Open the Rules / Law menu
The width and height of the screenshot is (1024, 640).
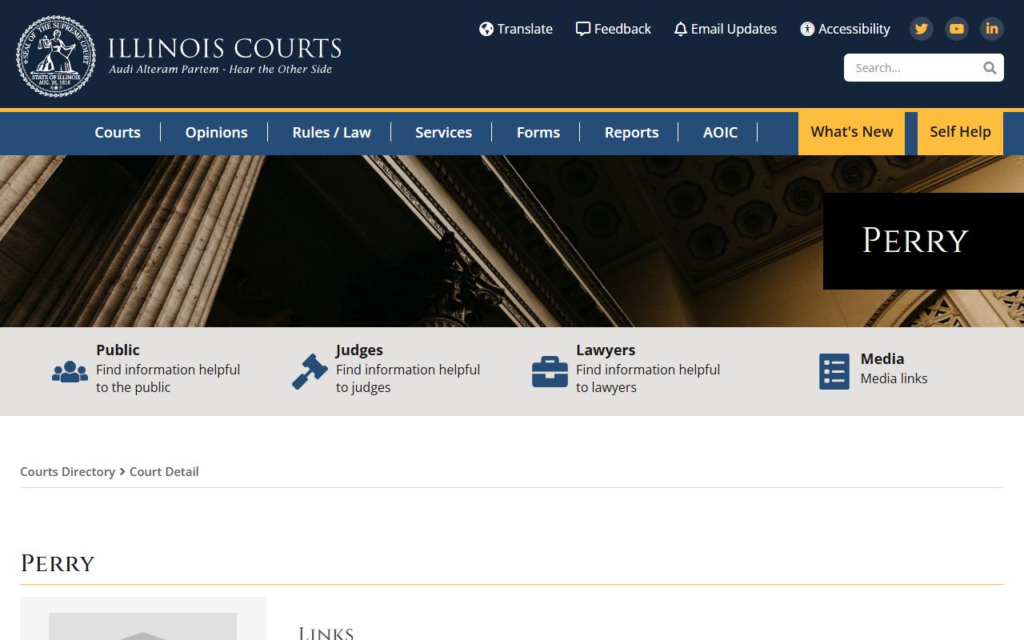click(331, 133)
